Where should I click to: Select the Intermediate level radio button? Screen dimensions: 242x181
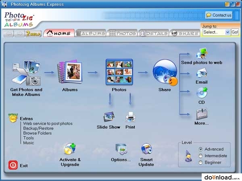click(x=200, y=156)
